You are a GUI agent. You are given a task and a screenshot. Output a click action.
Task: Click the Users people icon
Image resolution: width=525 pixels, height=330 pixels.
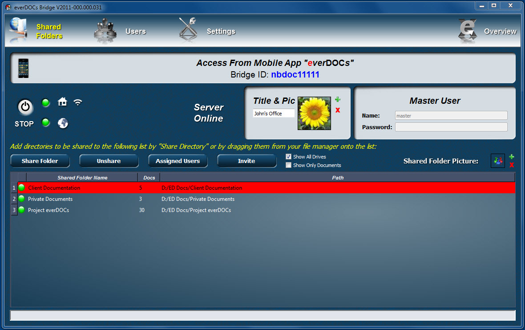click(x=105, y=31)
